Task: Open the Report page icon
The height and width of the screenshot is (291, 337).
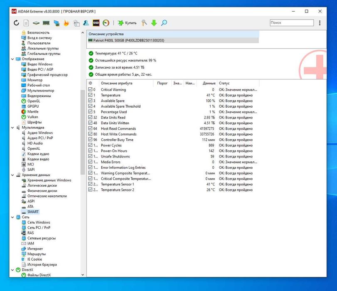Action: coord(26,23)
